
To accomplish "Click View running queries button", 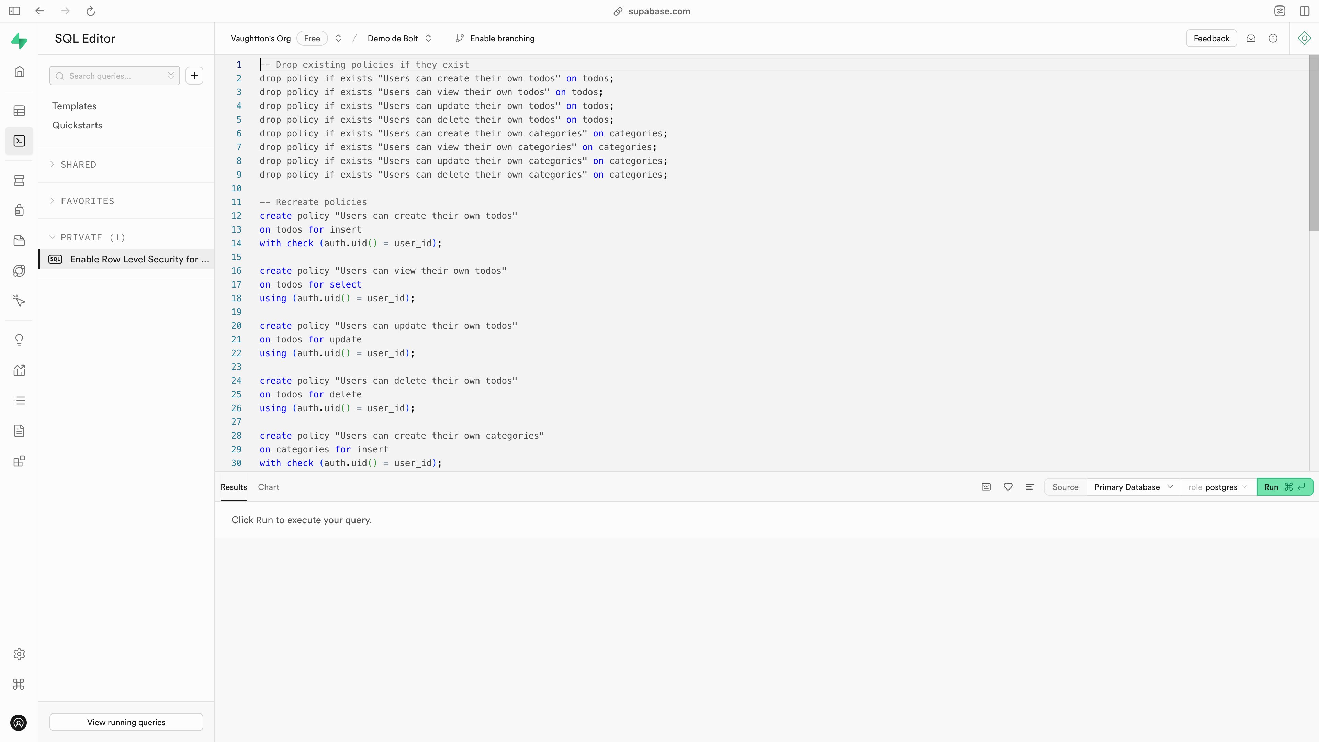I will coord(126,722).
